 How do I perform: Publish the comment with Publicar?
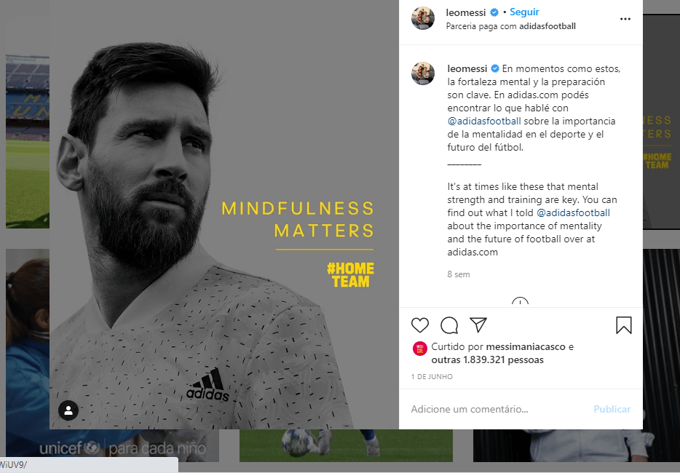pos(612,409)
